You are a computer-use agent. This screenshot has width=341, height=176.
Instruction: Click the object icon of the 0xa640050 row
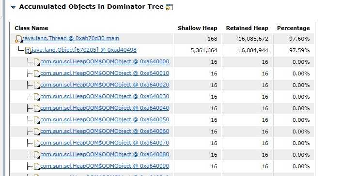pyautogui.click(x=37, y=120)
